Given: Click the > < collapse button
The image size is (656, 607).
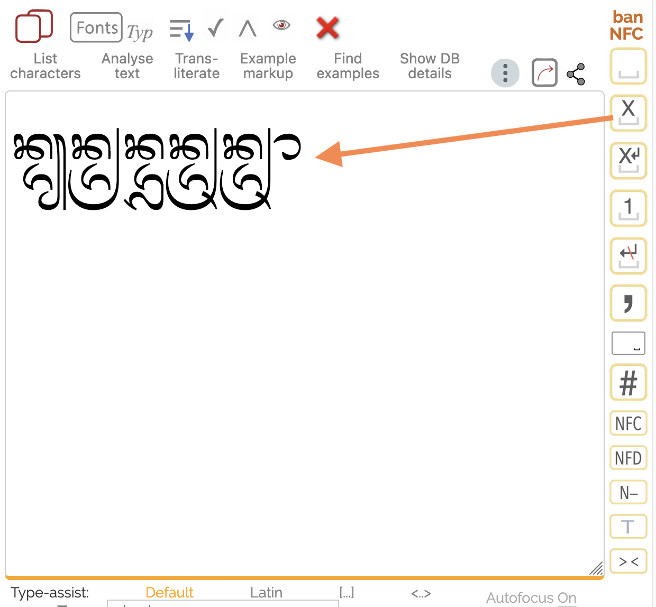Looking at the screenshot, I should (x=628, y=562).
